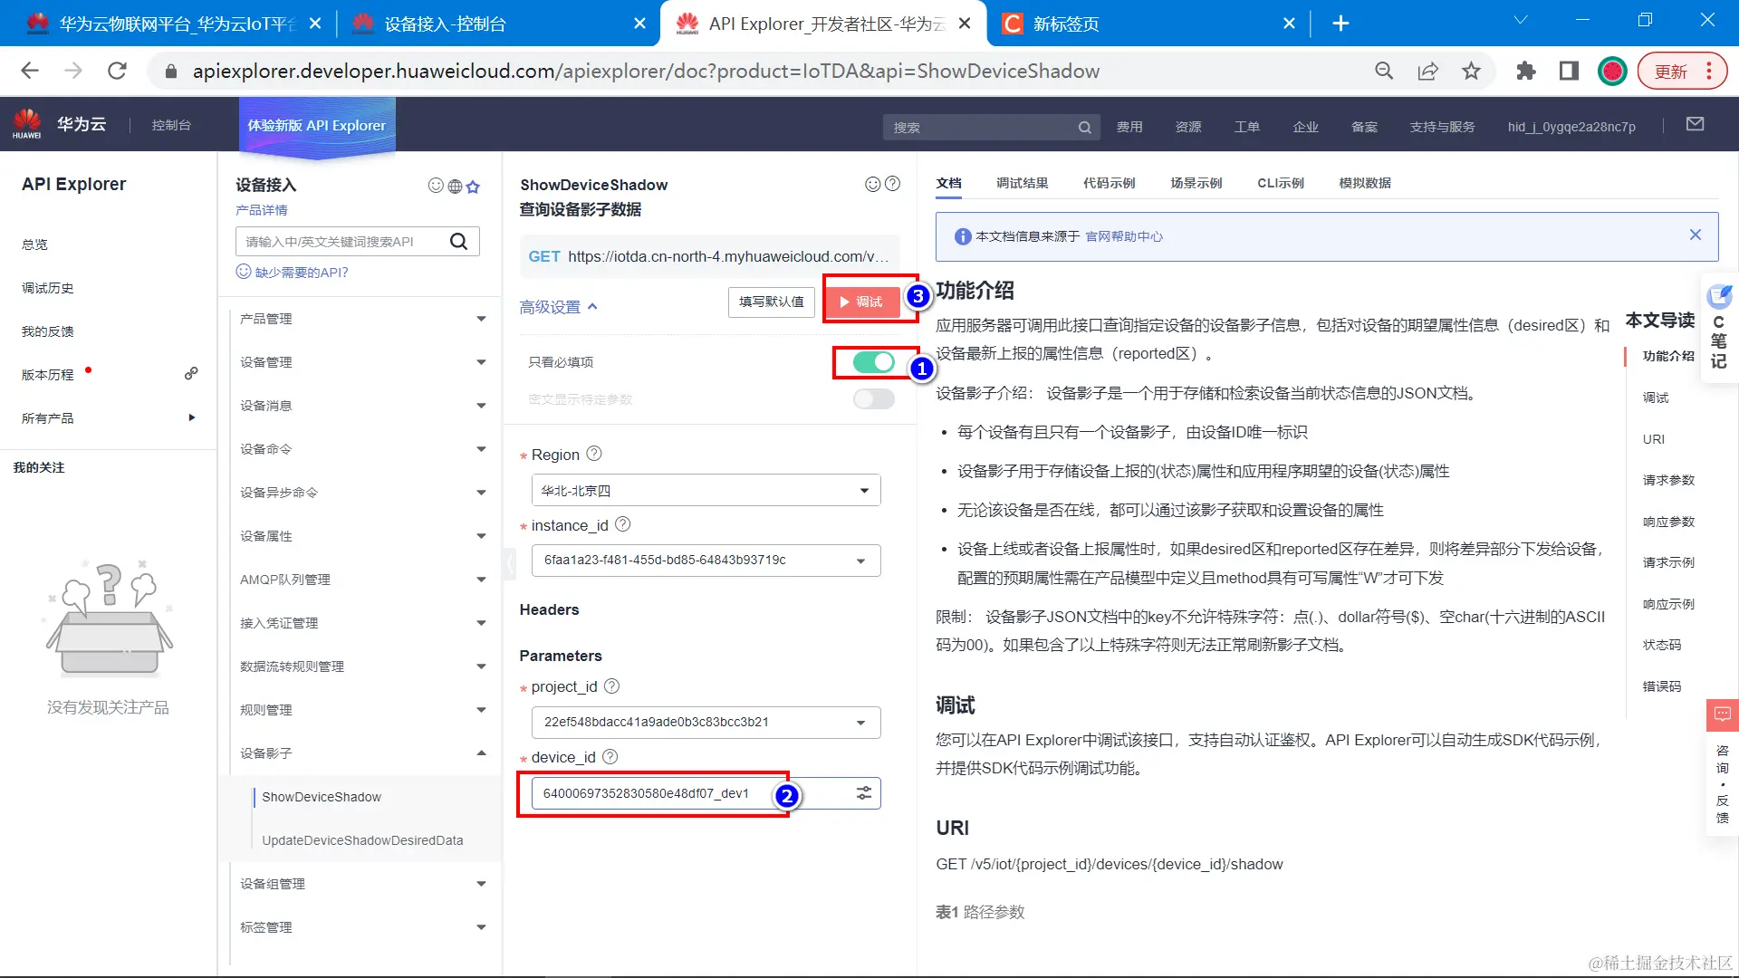Bookmark this page with the star icon
This screenshot has width=1739, height=978.
click(x=1472, y=71)
